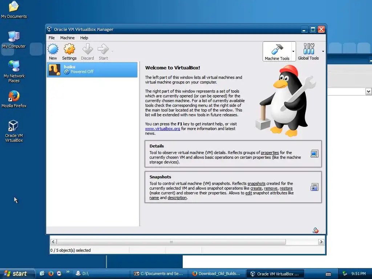372x279 pixels.
Task: Click the VirtualBox title bar cube icon
Action: coord(49,29)
